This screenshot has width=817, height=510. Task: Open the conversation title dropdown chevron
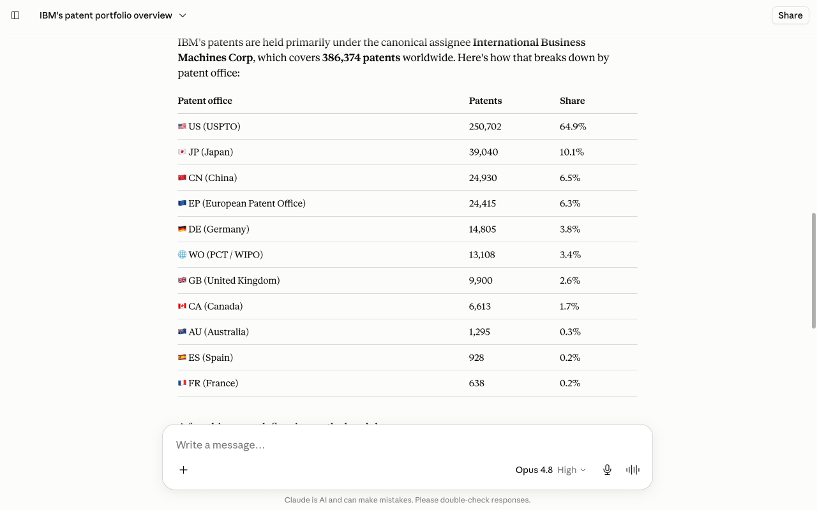pyautogui.click(x=183, y=15)
